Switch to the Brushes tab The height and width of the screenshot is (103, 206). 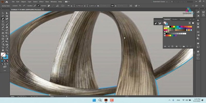pyautogui.click(x=175, y=19)
